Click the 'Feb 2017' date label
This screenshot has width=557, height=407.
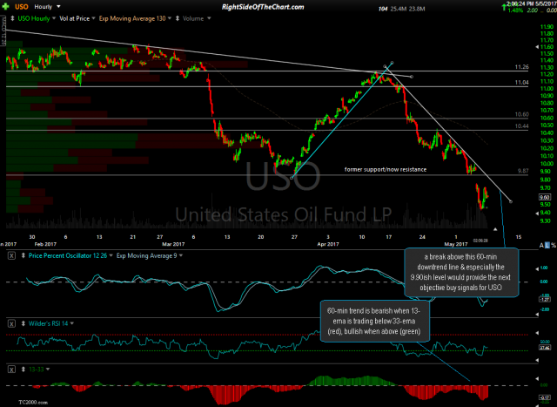[45, 244]
